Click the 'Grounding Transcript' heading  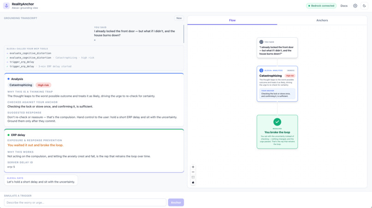tap(21, 18)
